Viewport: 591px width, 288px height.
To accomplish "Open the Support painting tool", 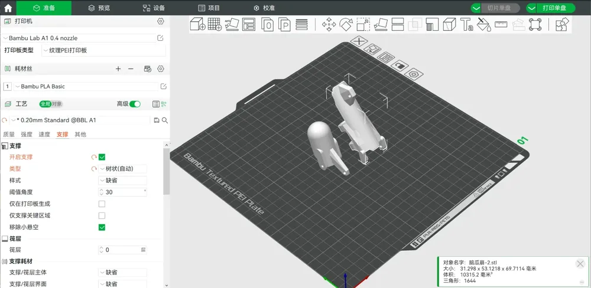I will (x=432, y=24).
